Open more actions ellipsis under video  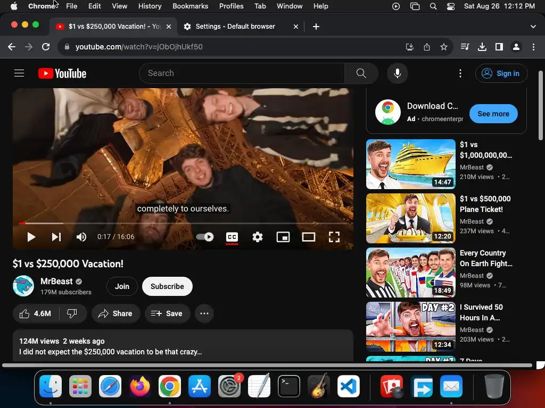point(204,313)
